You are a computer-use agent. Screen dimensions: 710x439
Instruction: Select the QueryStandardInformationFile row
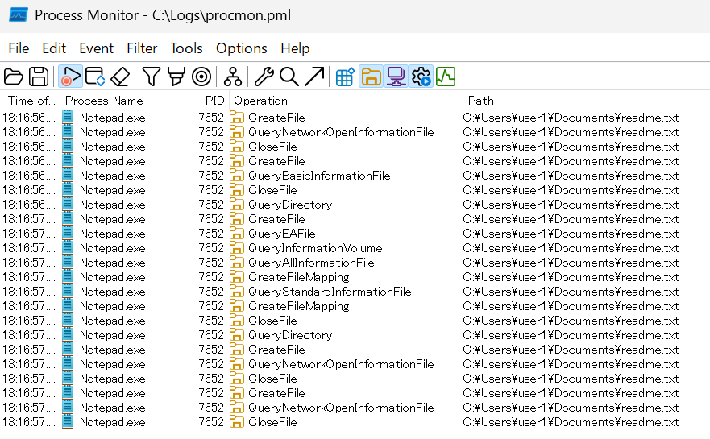[x=355, y=292]
